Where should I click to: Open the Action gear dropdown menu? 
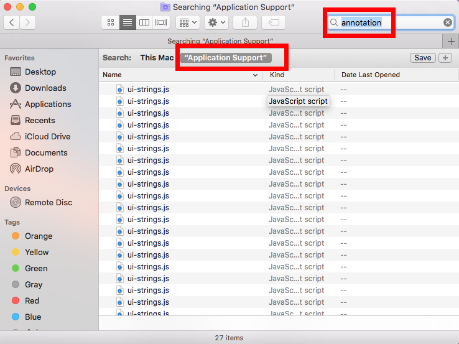coord(216,22)
